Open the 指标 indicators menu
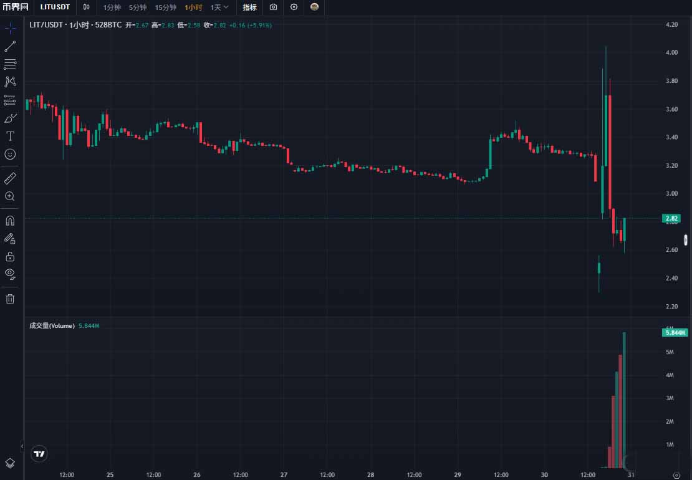This screenshot has height=480, width=692. click(249, 7)
